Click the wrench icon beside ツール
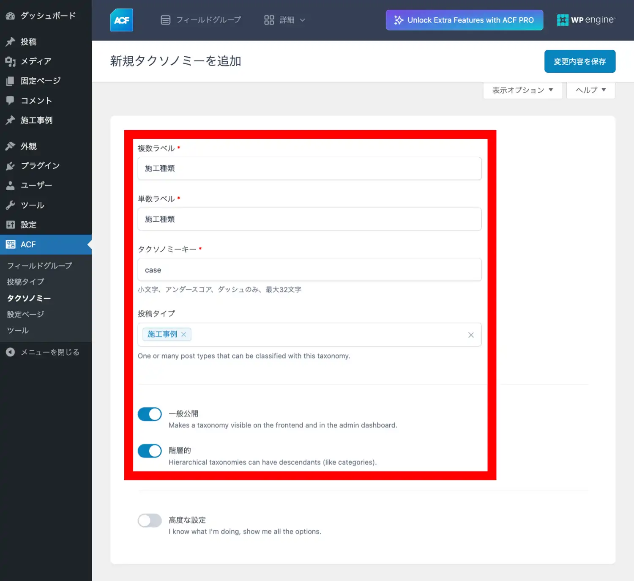Image resolution: width=634 pixels, height=581 pixels. (x=11, y=205)
